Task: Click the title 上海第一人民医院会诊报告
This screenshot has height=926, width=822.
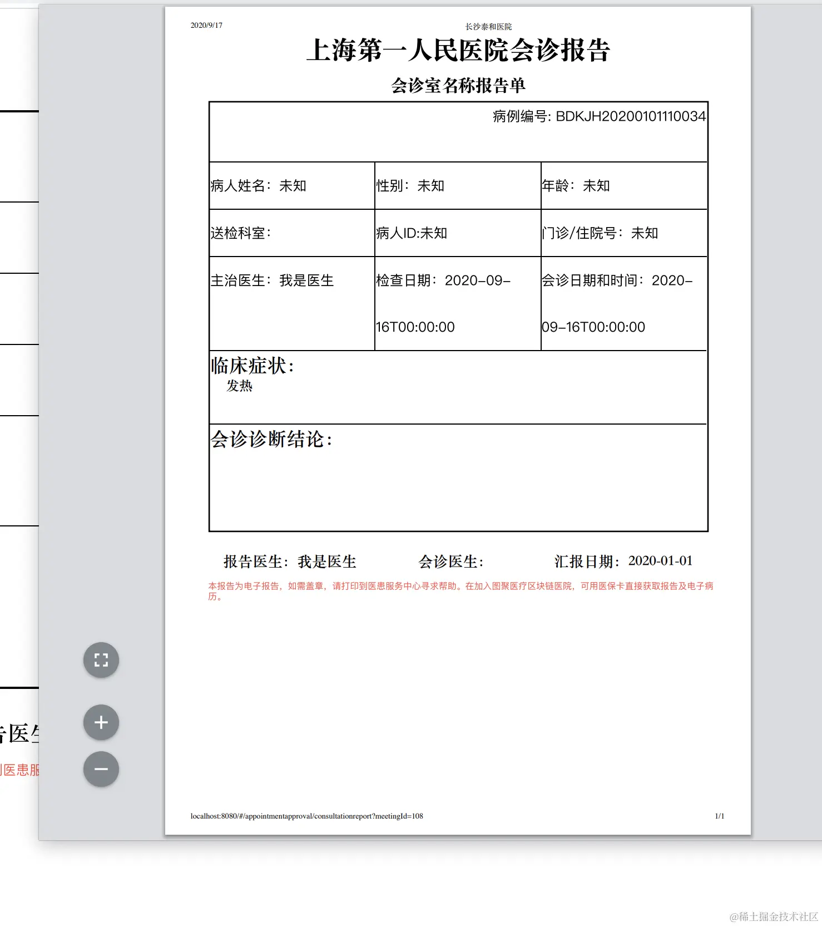Action: click(458, 50)
